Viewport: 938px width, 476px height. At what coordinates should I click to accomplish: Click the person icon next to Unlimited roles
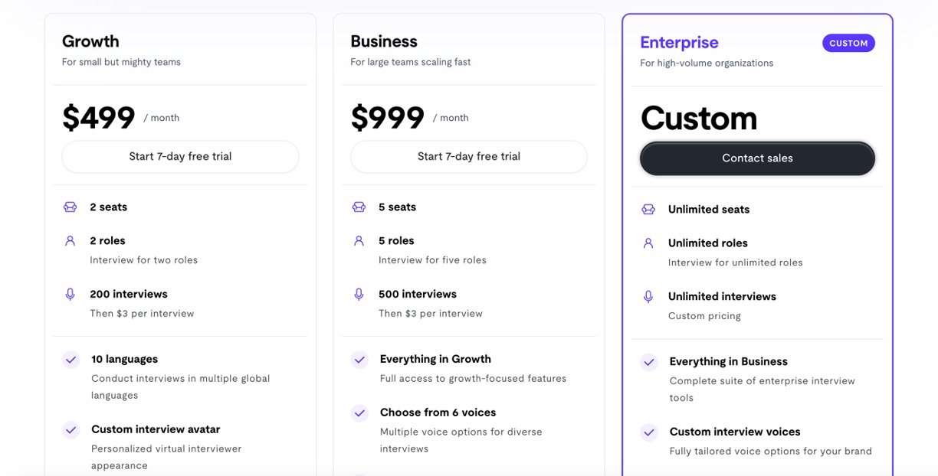coord(648,243)
